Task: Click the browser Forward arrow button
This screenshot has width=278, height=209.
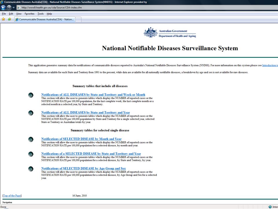Action: click(x=9, y=8)
